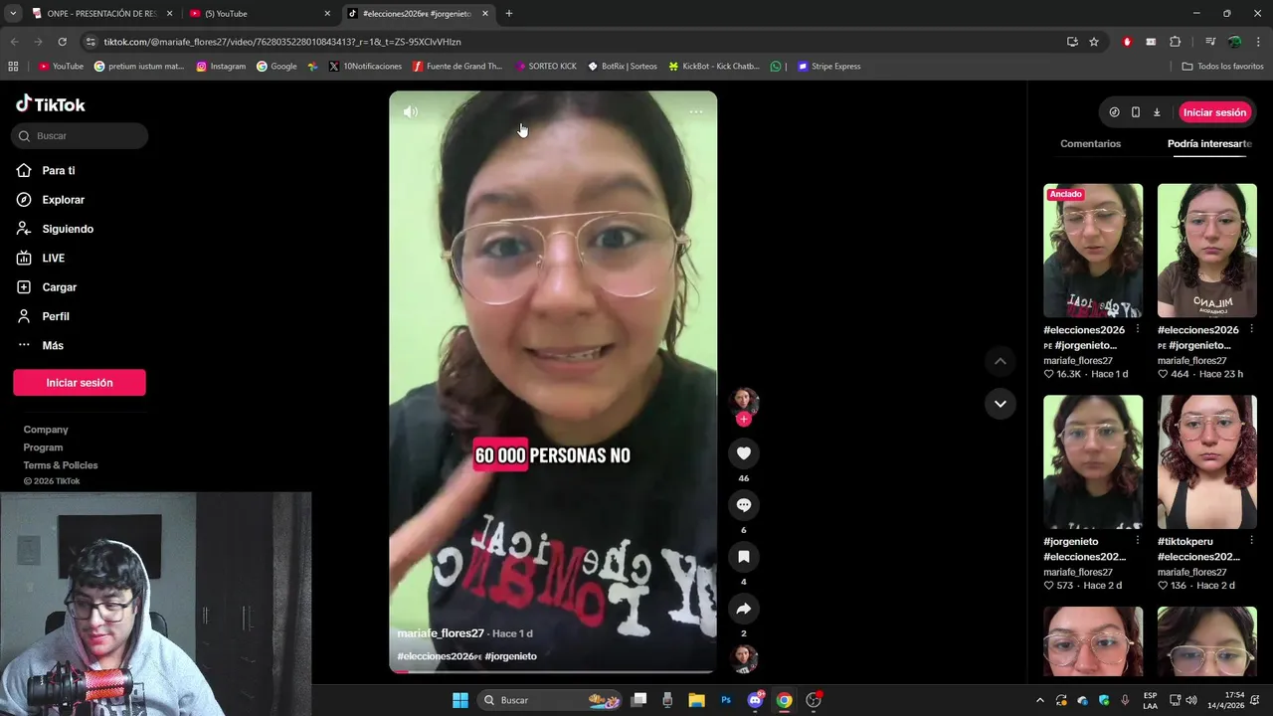
Task: Open the Chrome profile avatar
Action: [1235, 42]
